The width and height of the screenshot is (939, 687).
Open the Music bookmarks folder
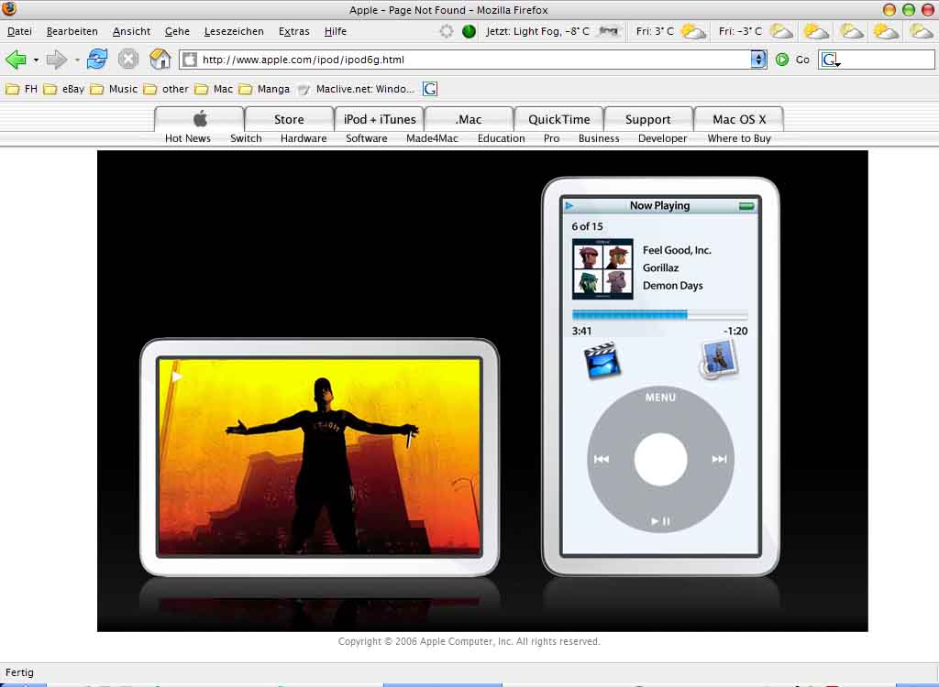point(114,89)
